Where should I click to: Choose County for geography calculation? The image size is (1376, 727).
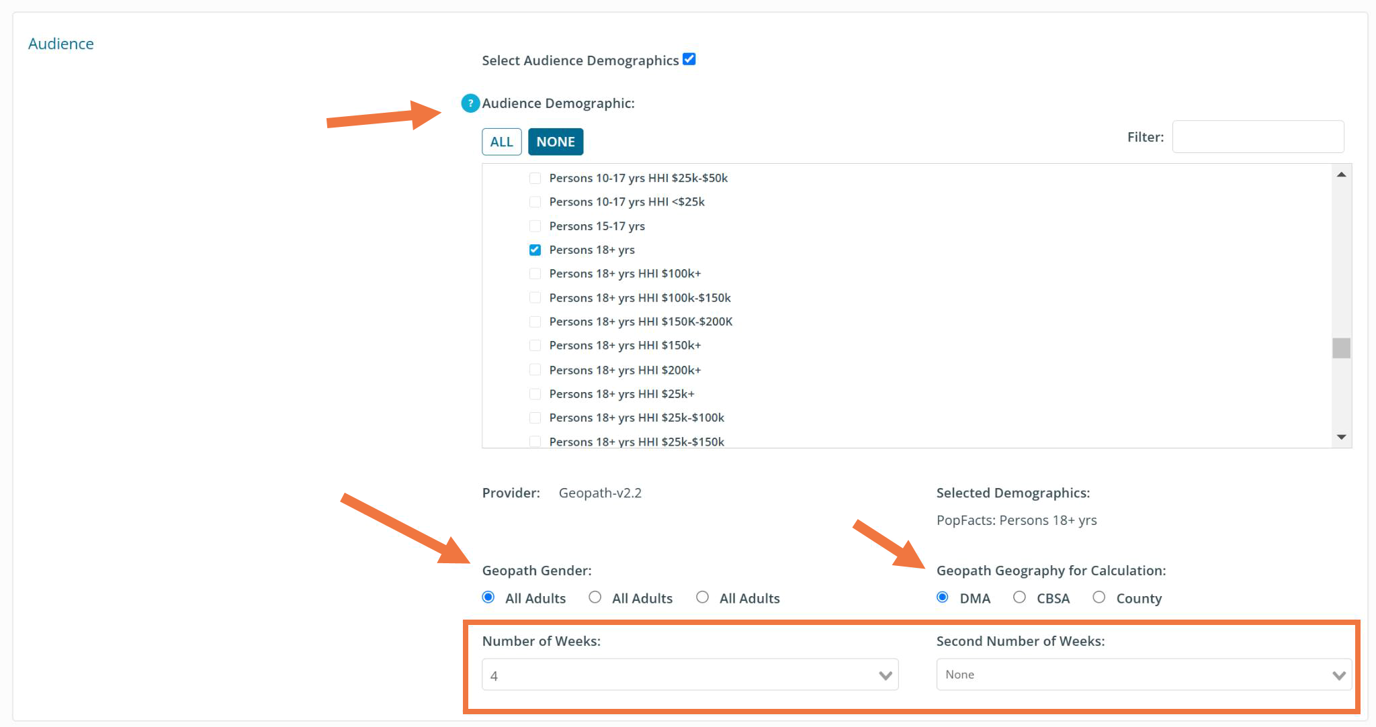pyautogui.click(x=1099, y=597)
